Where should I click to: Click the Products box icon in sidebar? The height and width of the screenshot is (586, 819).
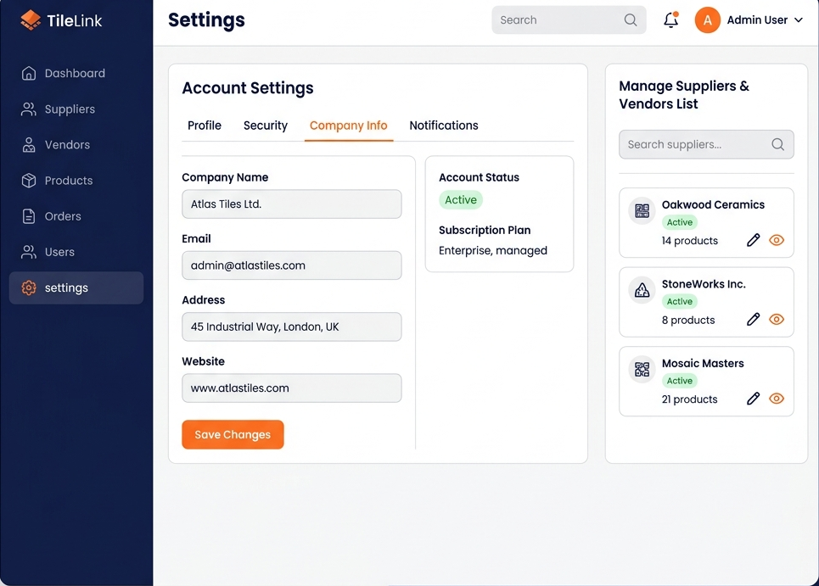[29, 181]
